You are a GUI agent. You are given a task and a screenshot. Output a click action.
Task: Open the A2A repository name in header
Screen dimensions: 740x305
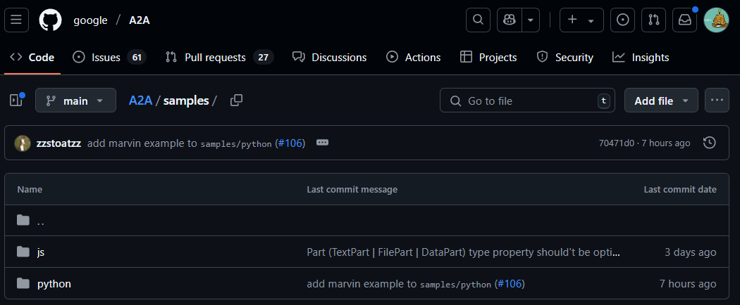click(x=140, y=20)
